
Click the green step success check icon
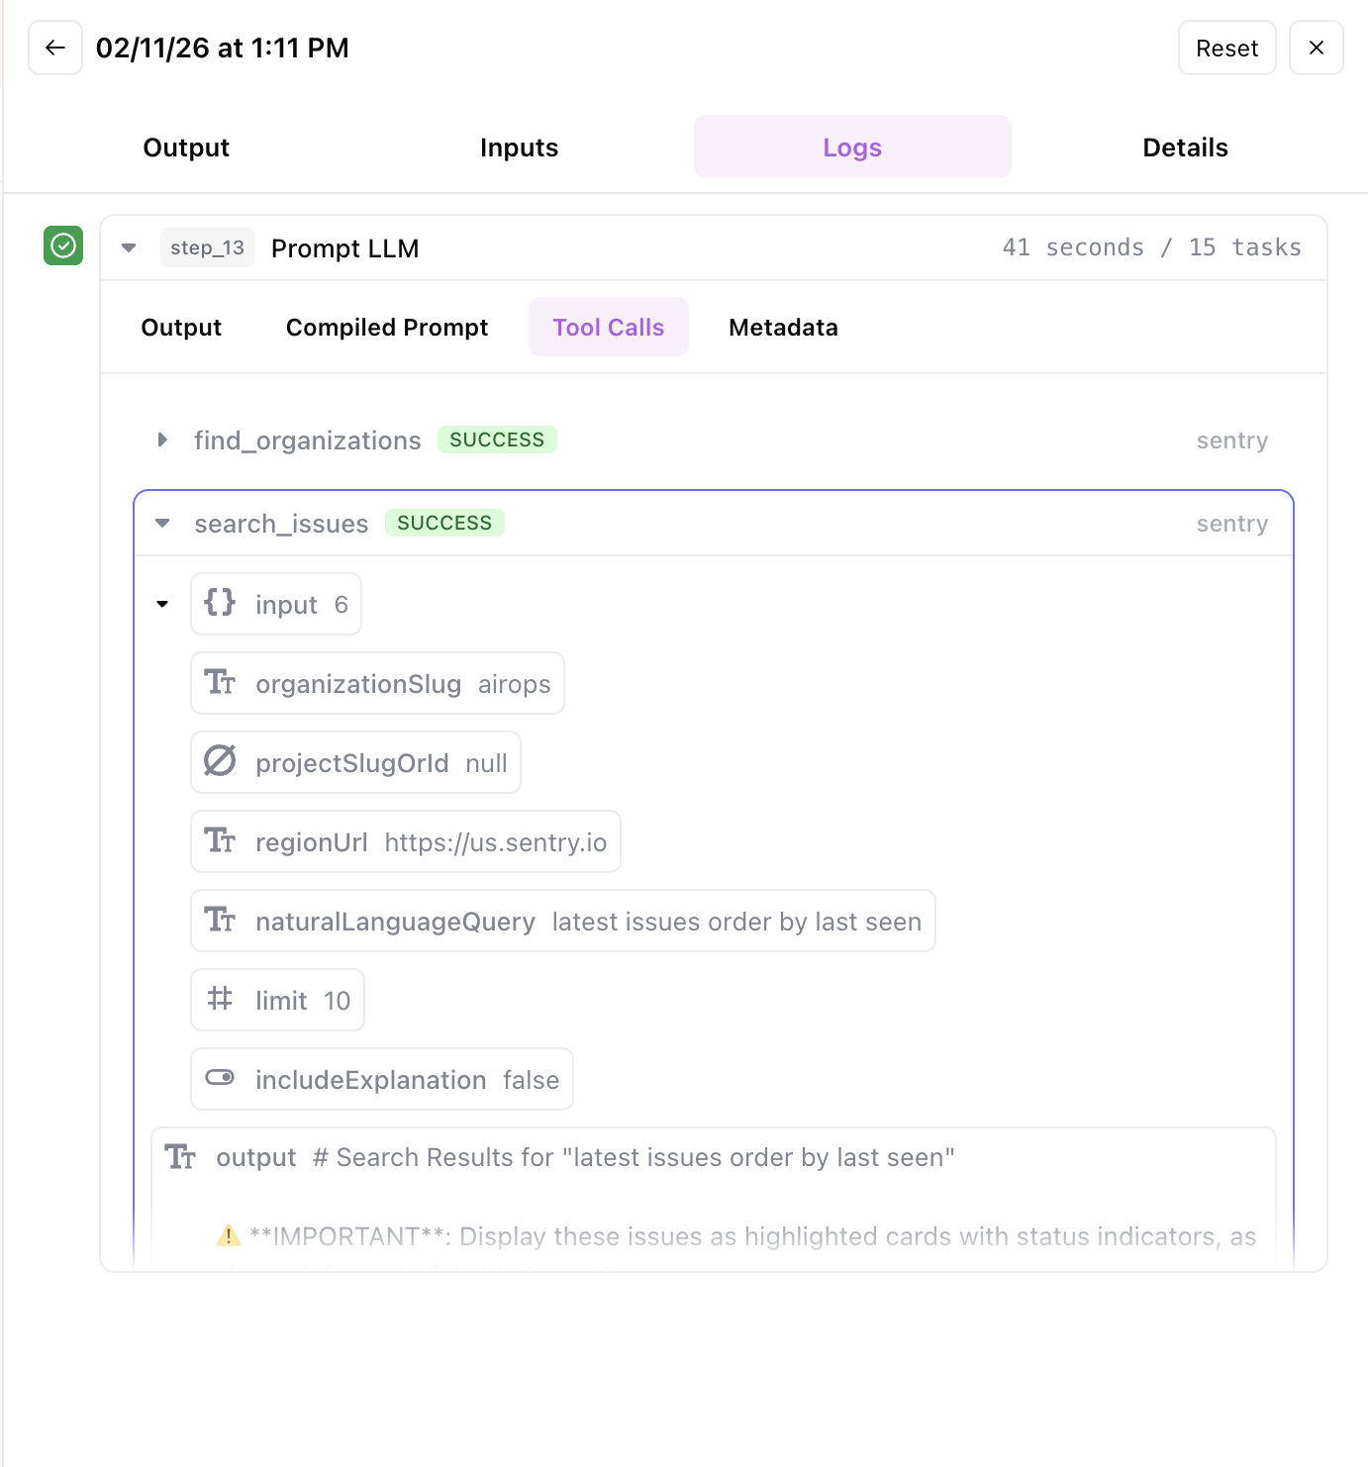[x=63, y=245]
